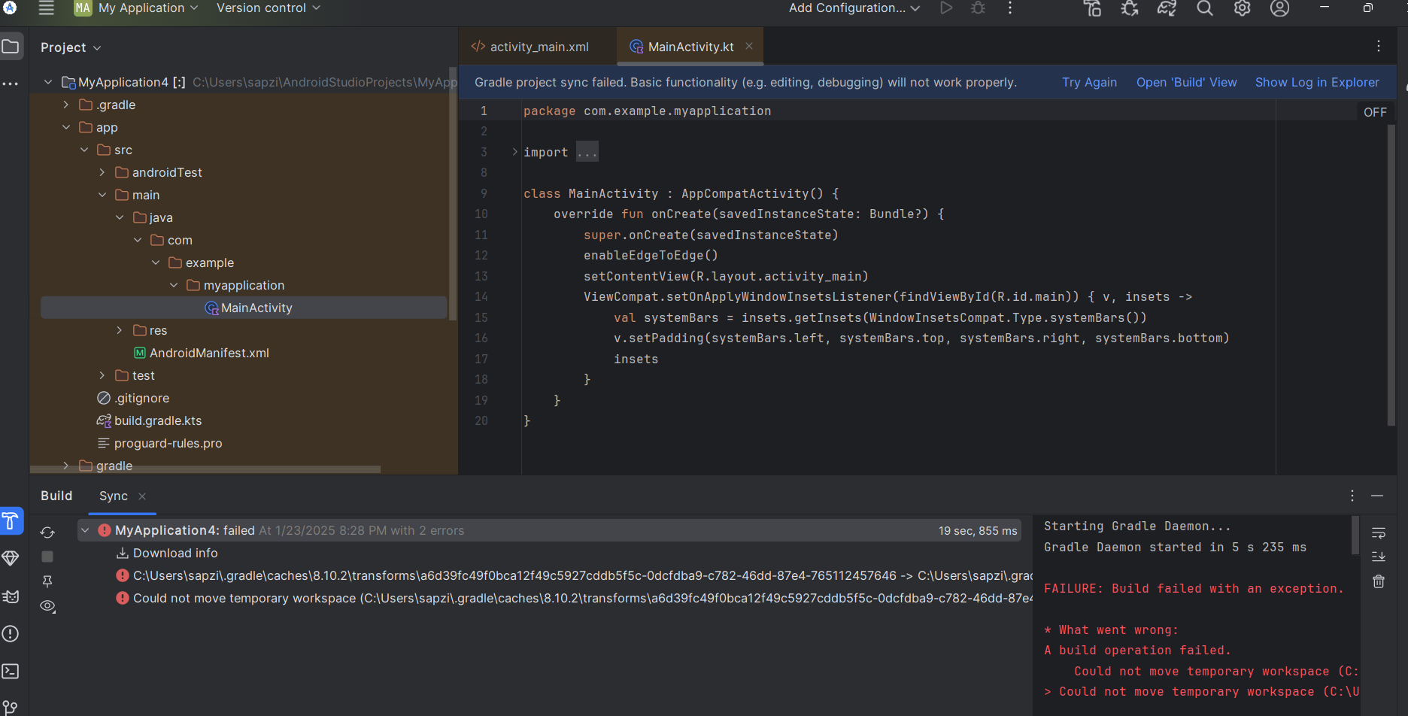
Task: Click the rerun sync icon in Build panel
Action: tap(47, 532)
